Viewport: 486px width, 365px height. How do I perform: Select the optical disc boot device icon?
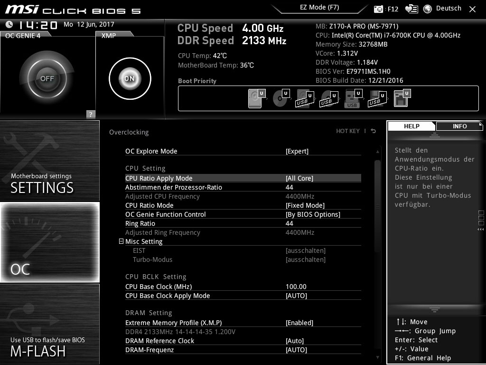[x=281, y=98]
